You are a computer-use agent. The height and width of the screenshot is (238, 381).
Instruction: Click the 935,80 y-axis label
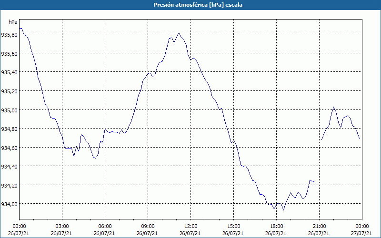click(9, 35)
